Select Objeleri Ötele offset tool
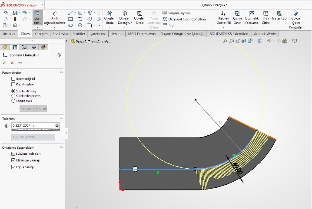The image size is (312, 209). click(139, 18)
